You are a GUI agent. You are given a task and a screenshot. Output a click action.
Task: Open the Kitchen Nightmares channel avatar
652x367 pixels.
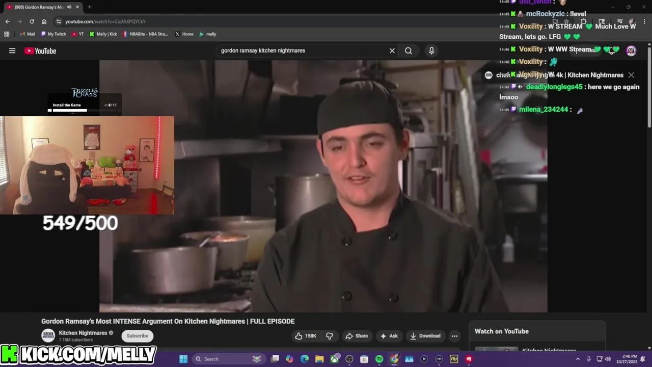click(x=48, y=335)
